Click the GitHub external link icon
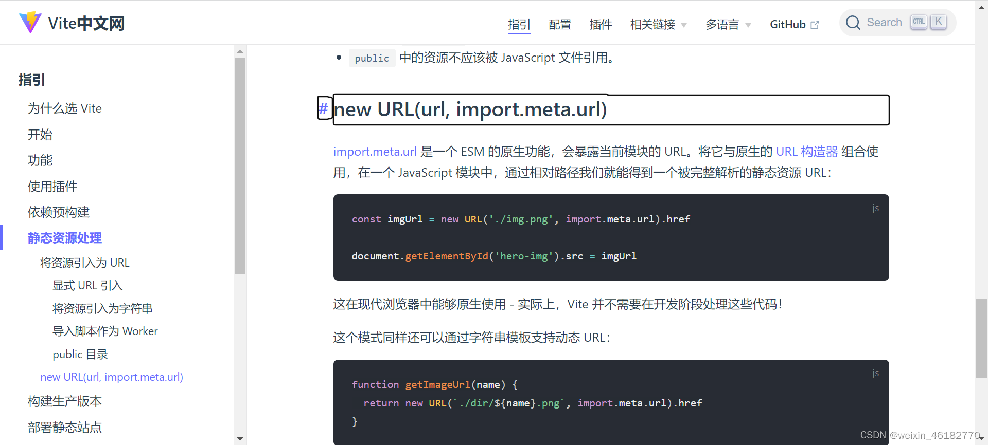Image resolution: width=988 pixels, height=445 pixels. [x=815, y=25]
